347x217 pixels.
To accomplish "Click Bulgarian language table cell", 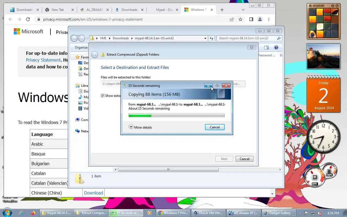I will pyautogui.click(x=49, y=164).
